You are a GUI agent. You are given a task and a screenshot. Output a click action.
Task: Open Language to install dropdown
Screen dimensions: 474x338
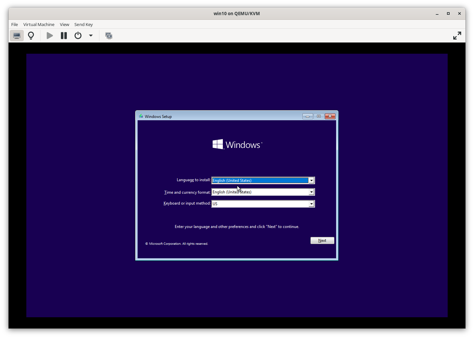click(263, 180)
